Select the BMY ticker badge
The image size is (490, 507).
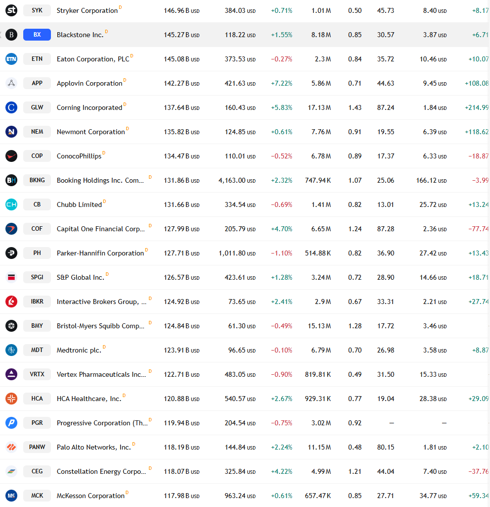click(x=37, y=326)
